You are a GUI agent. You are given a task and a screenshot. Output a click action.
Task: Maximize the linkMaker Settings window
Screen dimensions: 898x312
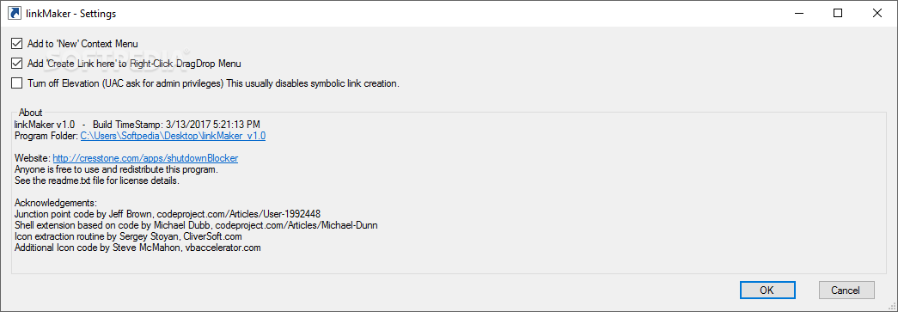click(x=838, y=13)
